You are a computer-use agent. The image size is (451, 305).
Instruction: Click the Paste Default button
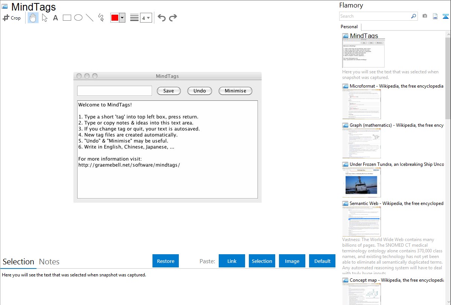click(x=322, y=261)
